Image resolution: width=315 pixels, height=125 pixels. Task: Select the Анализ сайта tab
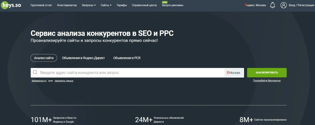pos(44,58)
